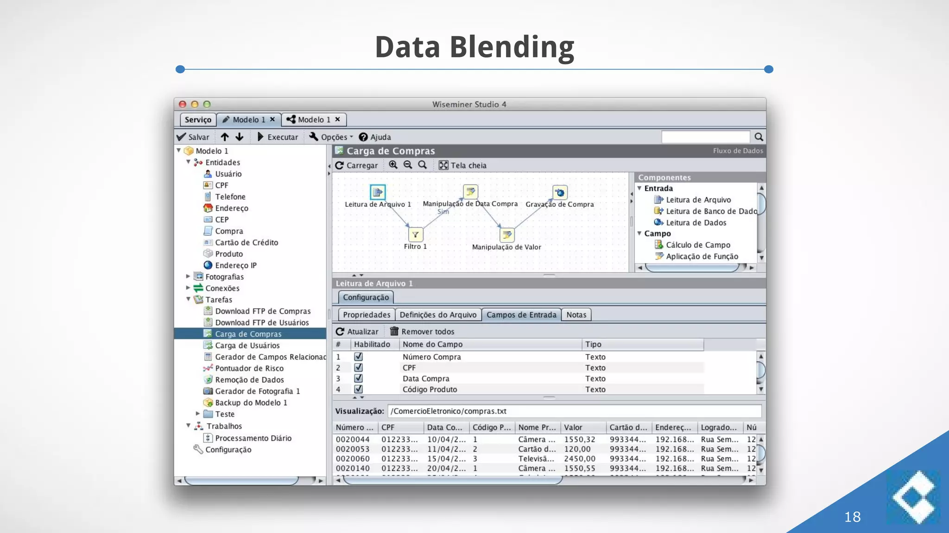Expand the Teste folder

198,414
